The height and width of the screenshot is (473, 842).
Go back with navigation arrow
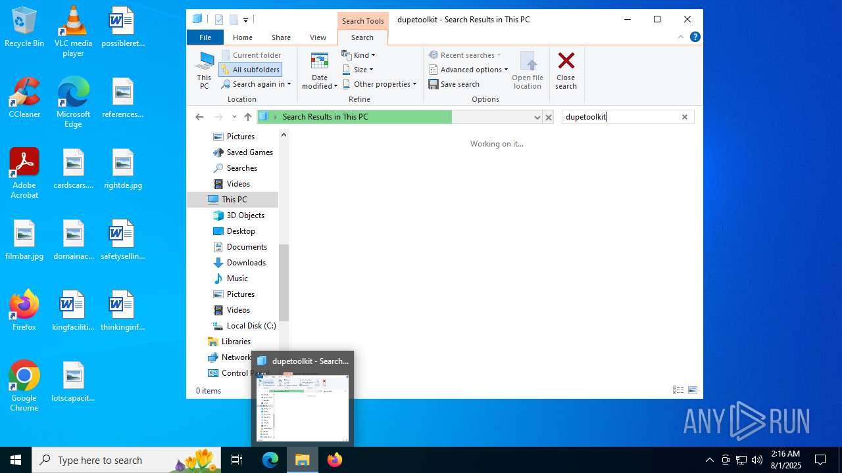[199, 117]
